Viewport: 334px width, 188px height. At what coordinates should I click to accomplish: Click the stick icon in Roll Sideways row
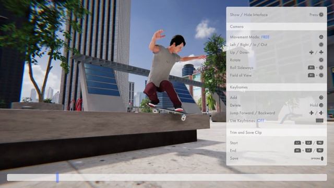point(321,67)
